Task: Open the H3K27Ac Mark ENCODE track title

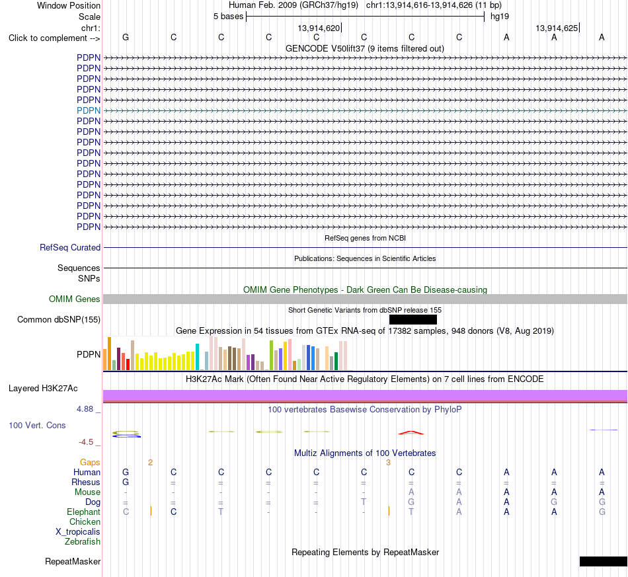Action: (x=365, y=379)
